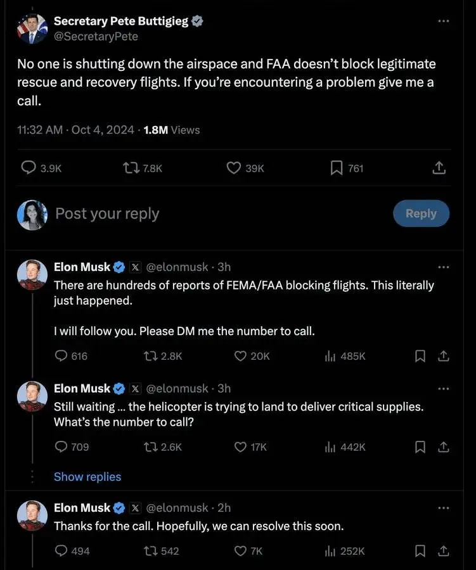Click the blue Reply button

(x=421, y=213)
